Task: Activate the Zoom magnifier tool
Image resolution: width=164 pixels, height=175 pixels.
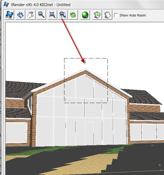Action: (x=41, y=15)
